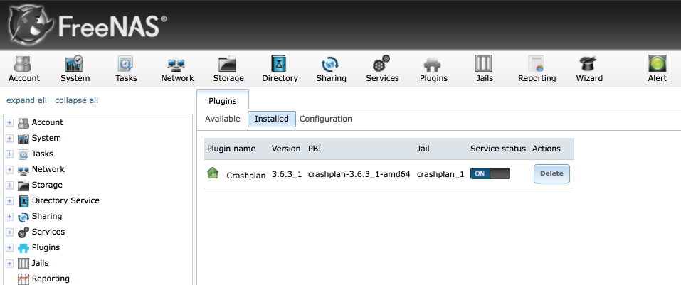The width and height of the screenshot is (681, 285).
Task: Open Directory in the top toolbar
Action: point(280,70)
